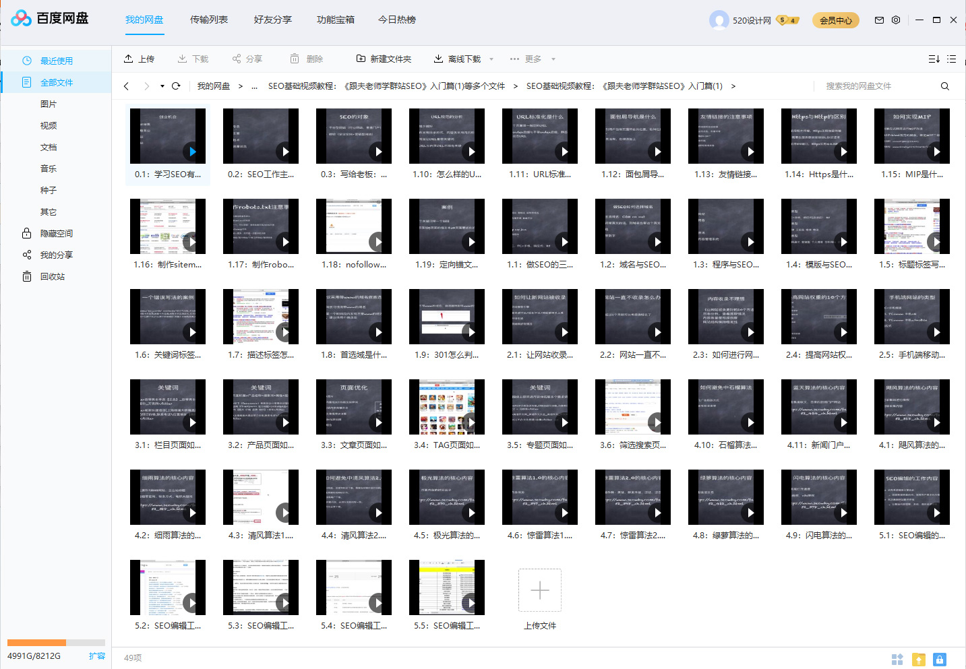Click the 删除 delete toolbar button
966x669 pixels.
tap(306, 59)
